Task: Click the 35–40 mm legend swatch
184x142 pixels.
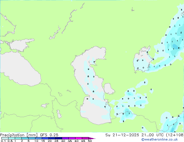Action: click(72, 138)
